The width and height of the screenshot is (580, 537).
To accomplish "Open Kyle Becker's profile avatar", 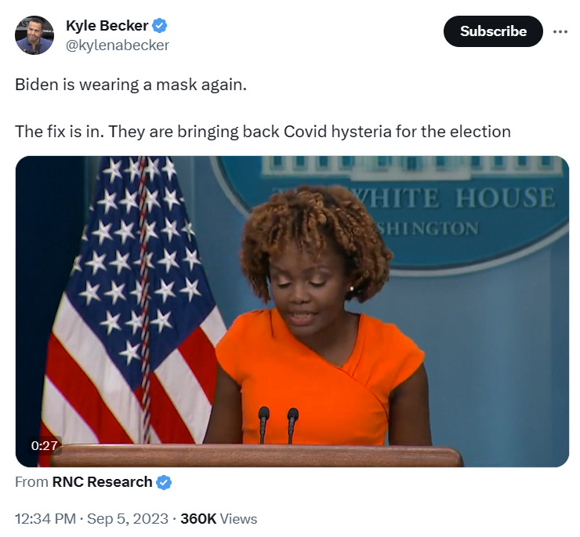I will pos(34,35).
